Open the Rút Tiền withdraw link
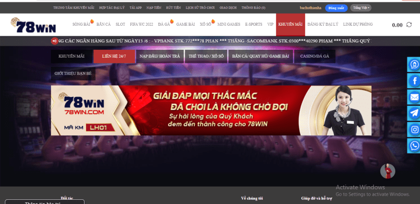Screen dimensions: 420x204 (x=173, y=8)
